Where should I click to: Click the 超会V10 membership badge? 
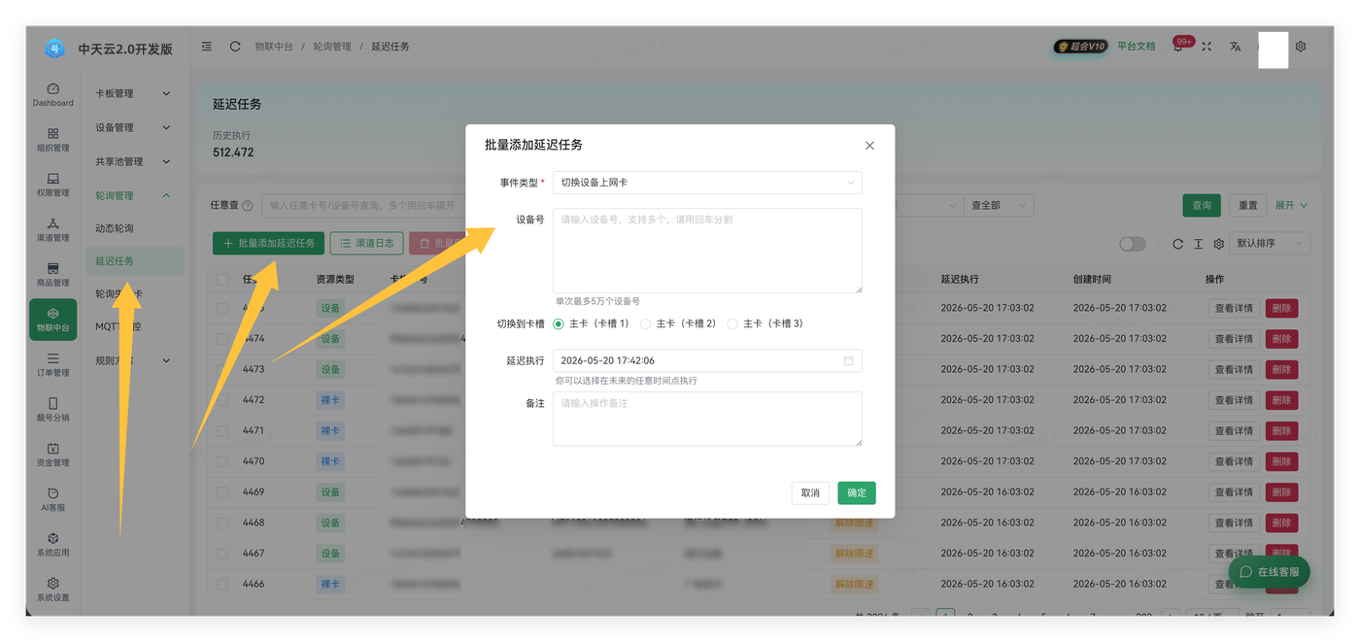[1081, 47]
